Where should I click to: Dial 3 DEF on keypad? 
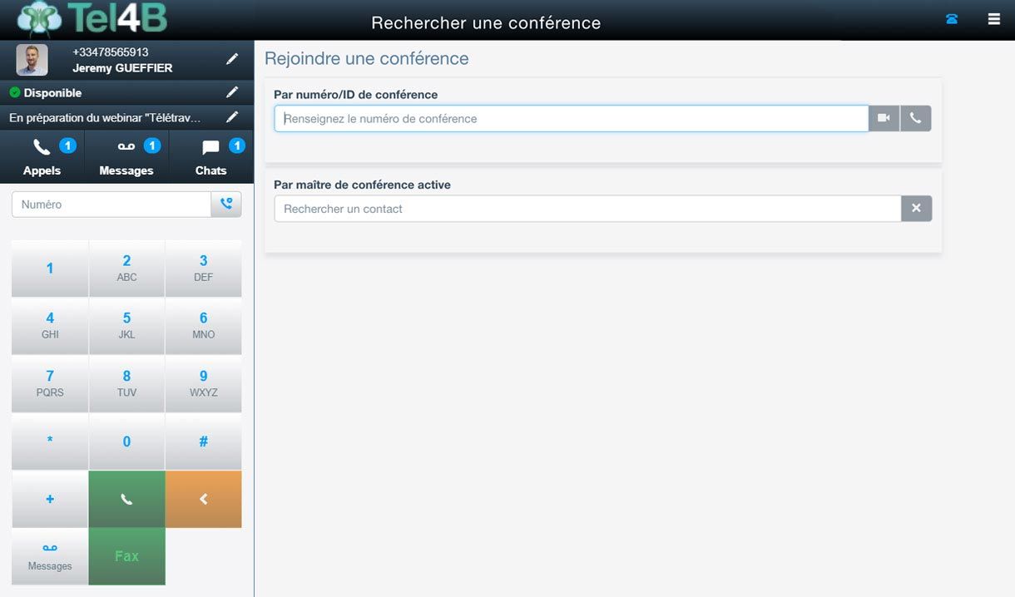pos(204,269)
